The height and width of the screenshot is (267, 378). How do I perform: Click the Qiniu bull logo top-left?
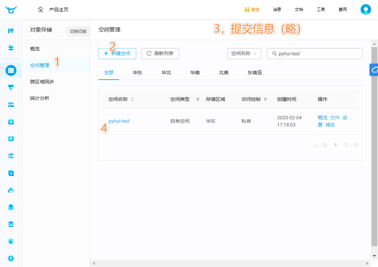pos(10,9)
